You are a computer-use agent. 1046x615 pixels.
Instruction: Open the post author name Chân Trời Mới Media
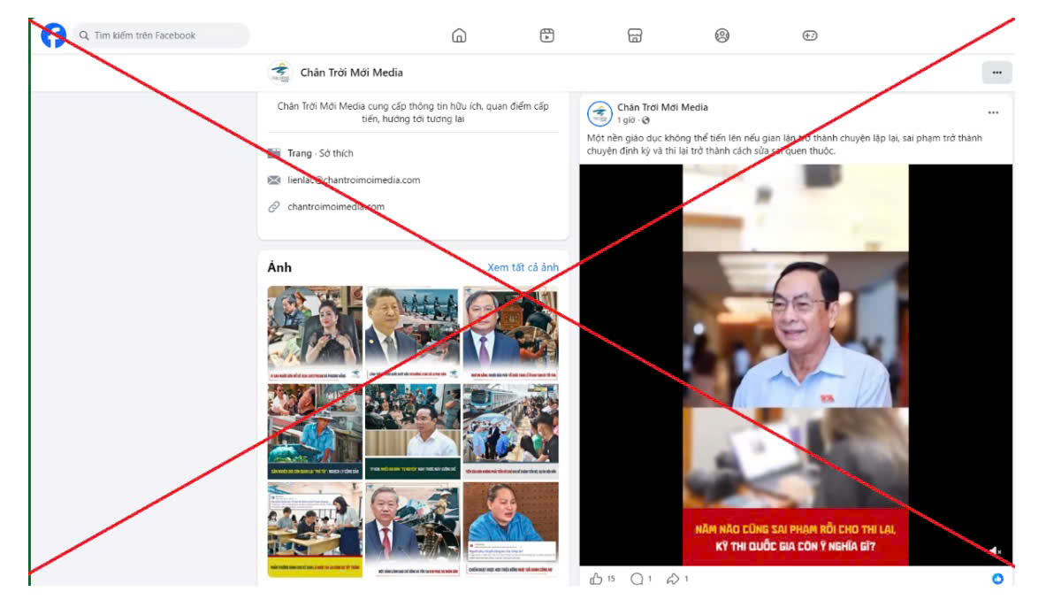click(662, 107)
